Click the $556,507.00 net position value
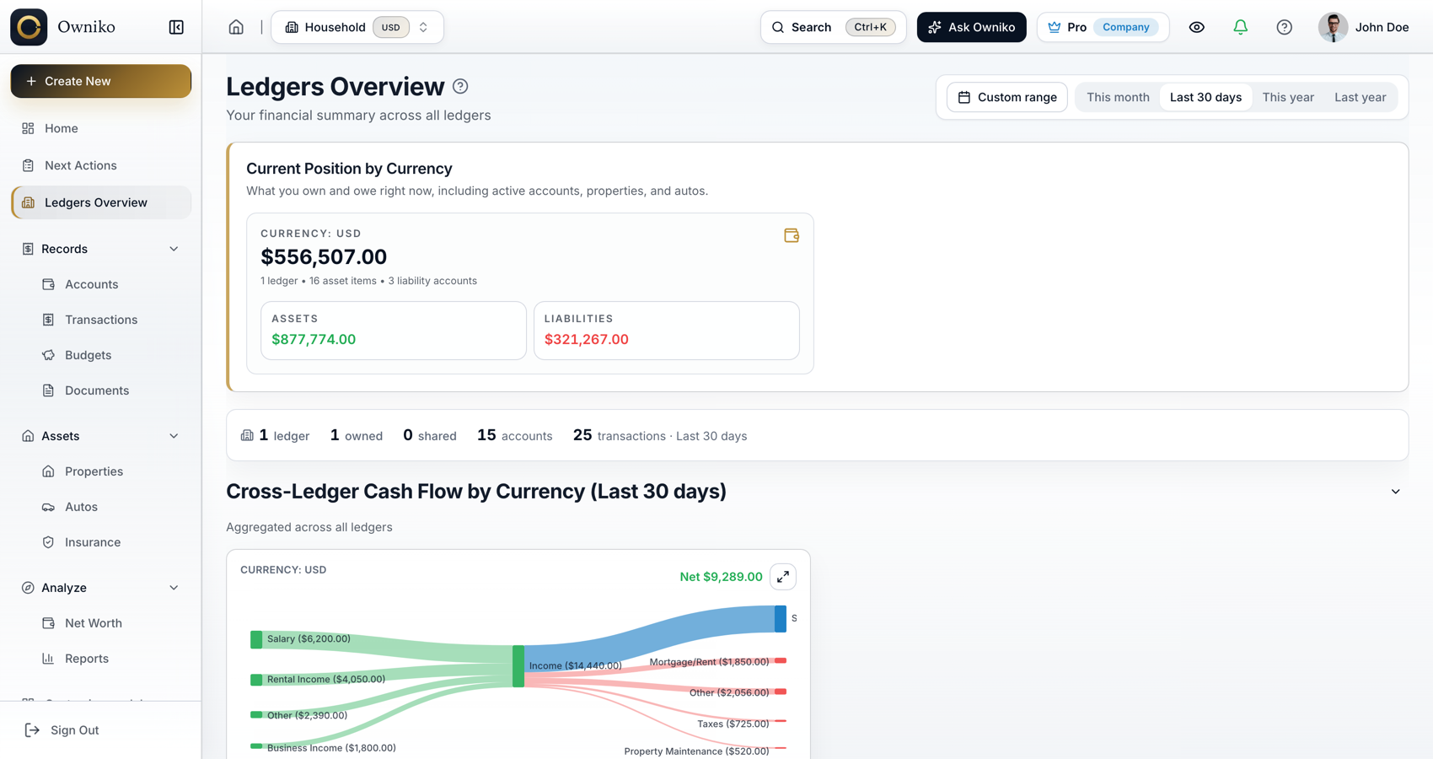Viewport: 1433px width, 759px height. pyautogui.click(x=324, y=256)
